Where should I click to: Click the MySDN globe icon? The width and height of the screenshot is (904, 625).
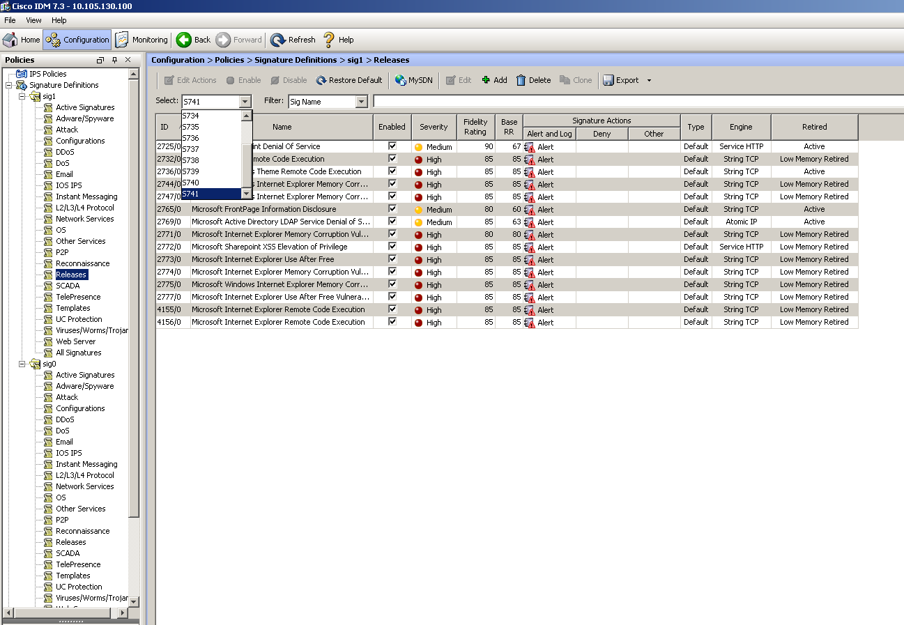click(400, 80)
